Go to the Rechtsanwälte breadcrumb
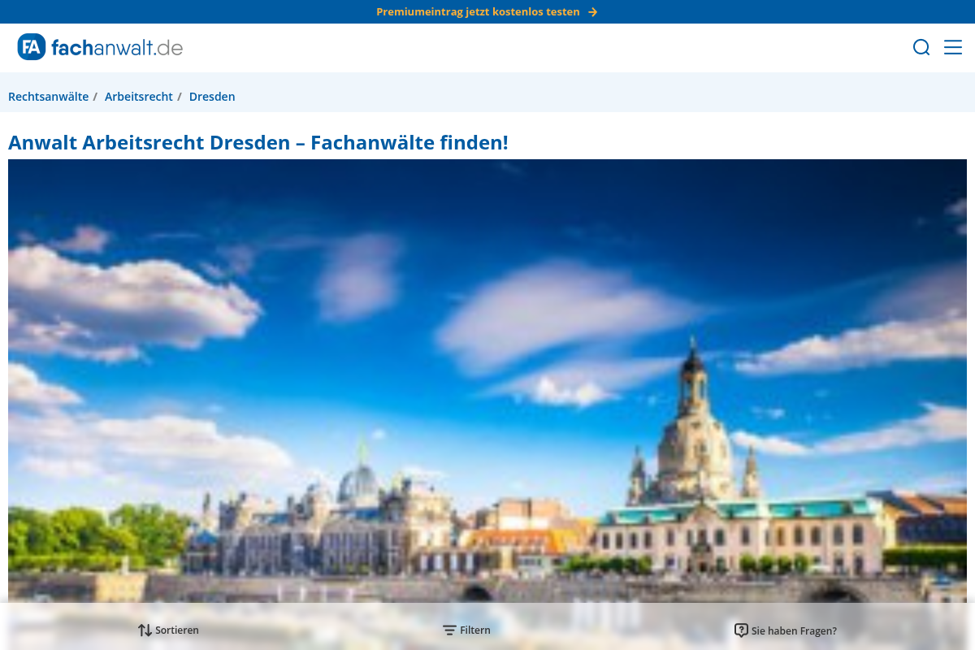 48,97
